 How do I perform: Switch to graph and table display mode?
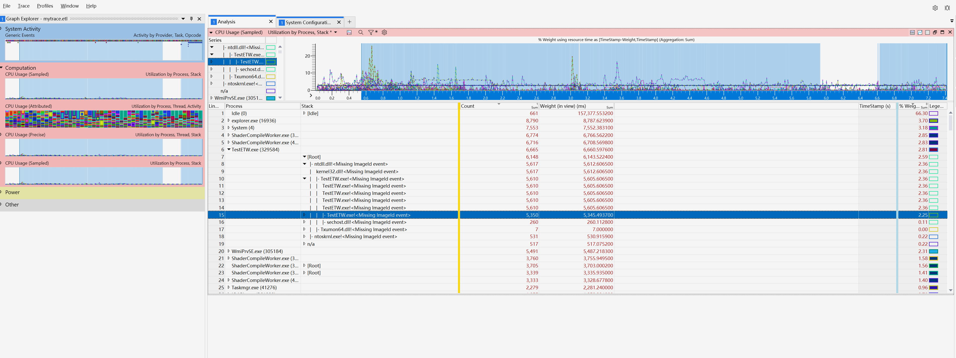click(x=912, y=33)
